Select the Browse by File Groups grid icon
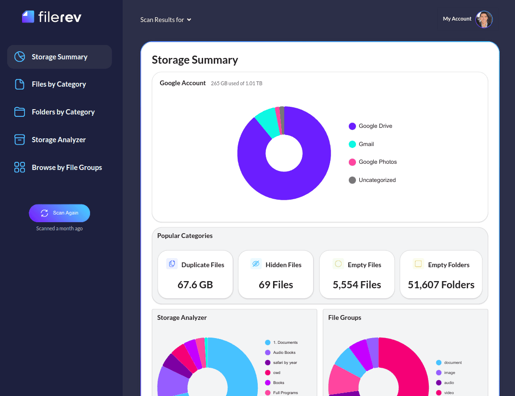Screen dimensions: 515x396 click(x=19, y=167)
